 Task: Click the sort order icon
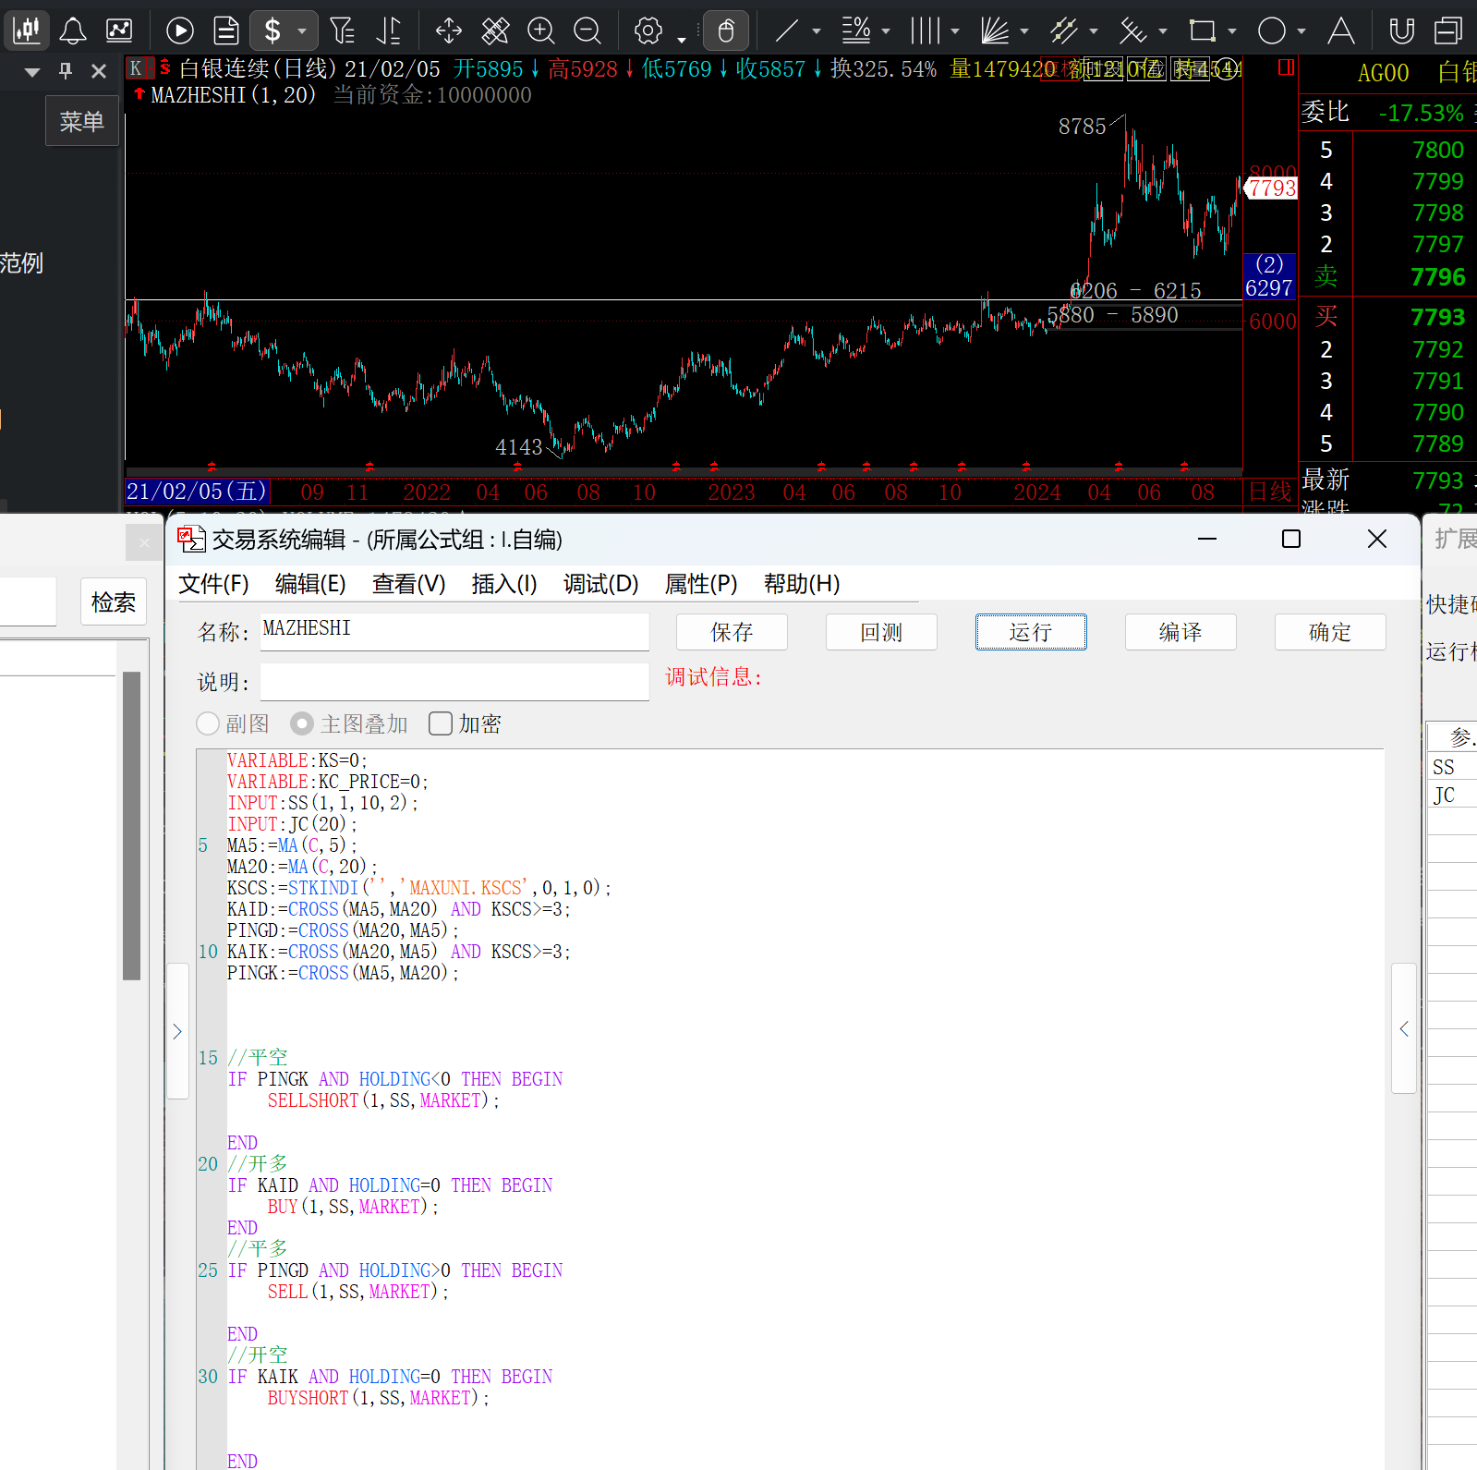point(389,31)
